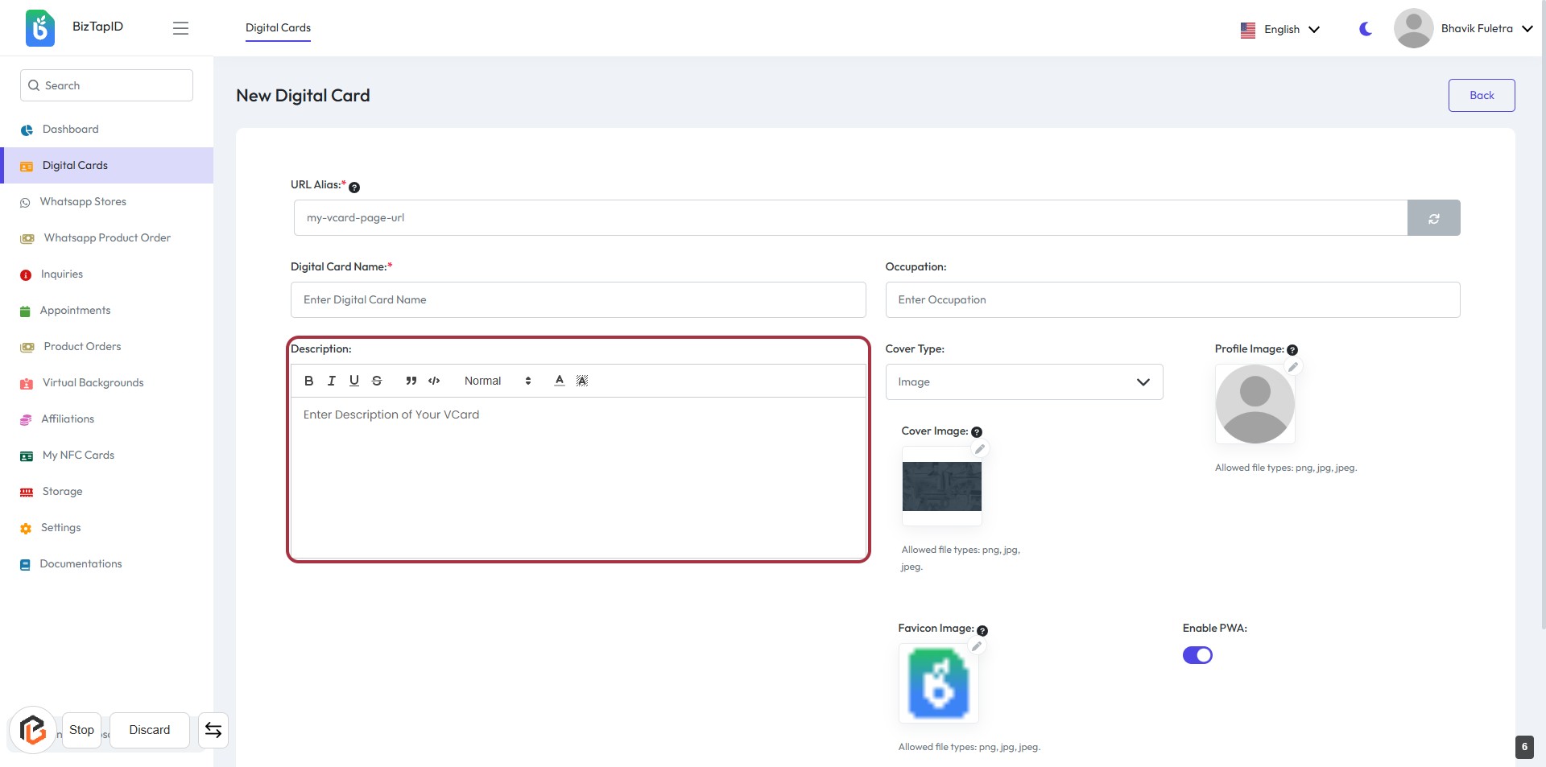The height and width of the screenshot is (767, 1546).
Task: Toggle bold formatting in Description editor
Action: pyautogui.click(x=308, y=381)
